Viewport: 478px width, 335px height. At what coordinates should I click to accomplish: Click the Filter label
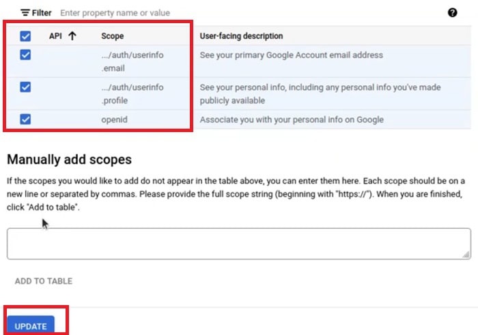42,13
